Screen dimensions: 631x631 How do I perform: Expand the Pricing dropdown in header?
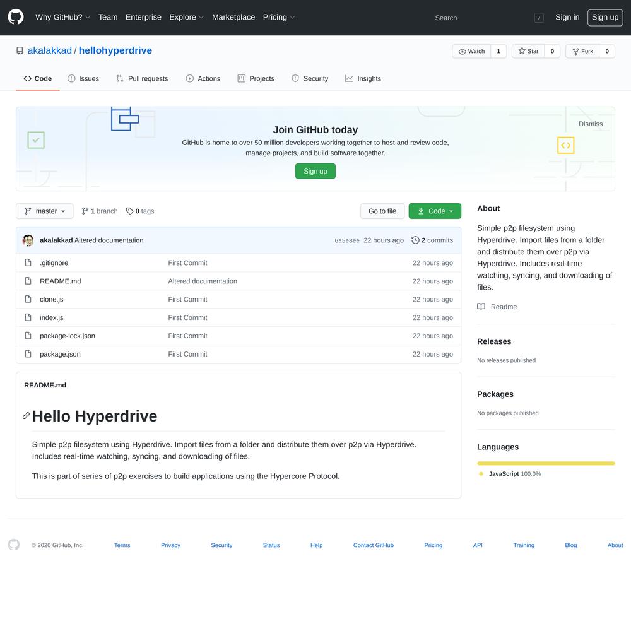[x=279, y=17]
